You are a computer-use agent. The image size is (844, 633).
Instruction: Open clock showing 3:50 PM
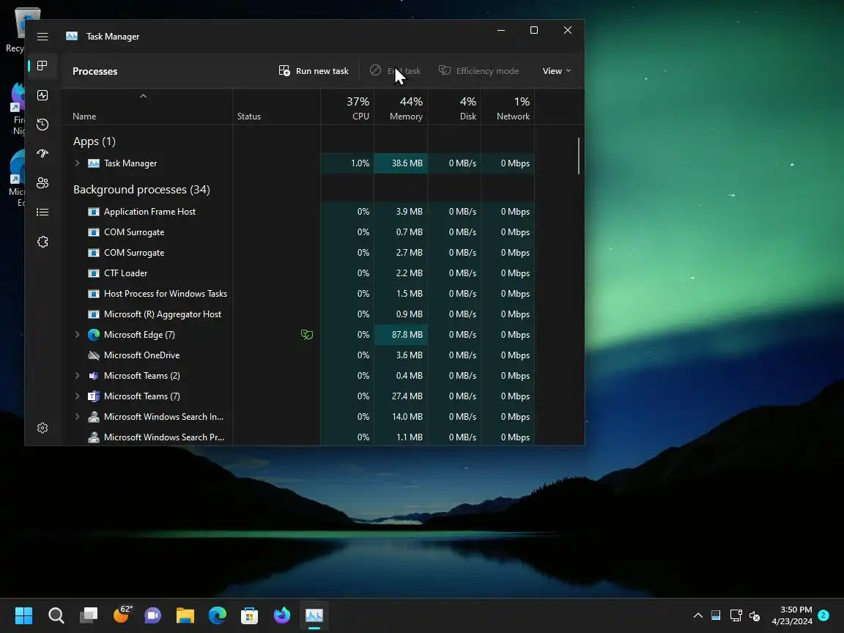tap(792, 615)
